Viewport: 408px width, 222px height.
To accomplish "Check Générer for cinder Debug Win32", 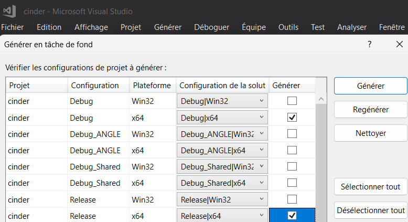I will coord(292,101).
